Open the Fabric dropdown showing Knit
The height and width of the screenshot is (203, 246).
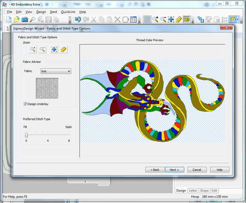click(x=56, y=71)
